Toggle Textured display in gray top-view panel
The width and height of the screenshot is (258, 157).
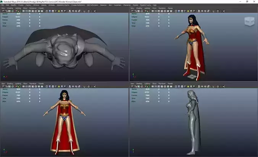[56, 11]
